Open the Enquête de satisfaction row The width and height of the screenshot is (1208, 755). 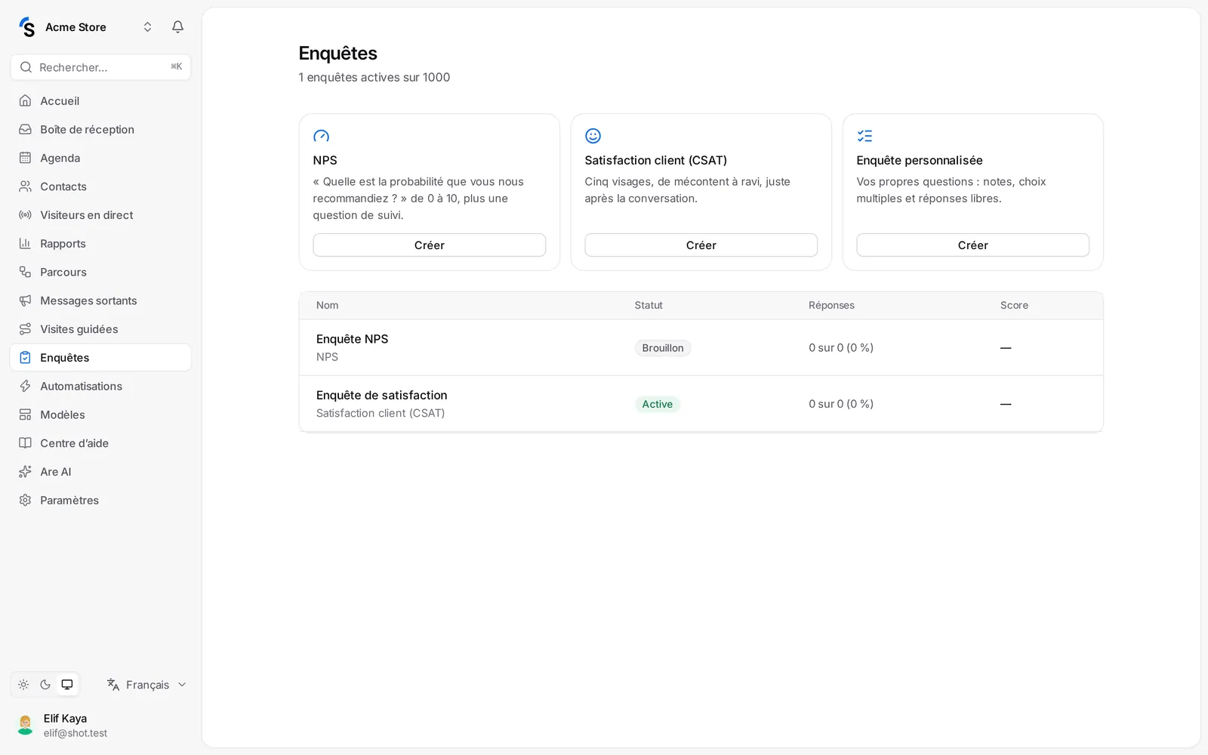[701, 404]
